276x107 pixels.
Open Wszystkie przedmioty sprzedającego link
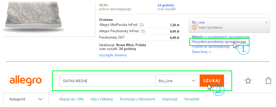click(219, 42)
